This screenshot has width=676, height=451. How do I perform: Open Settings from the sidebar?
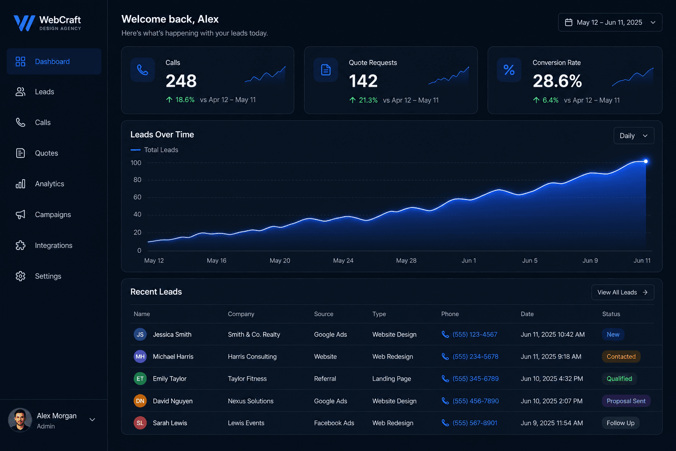point(54,276)
